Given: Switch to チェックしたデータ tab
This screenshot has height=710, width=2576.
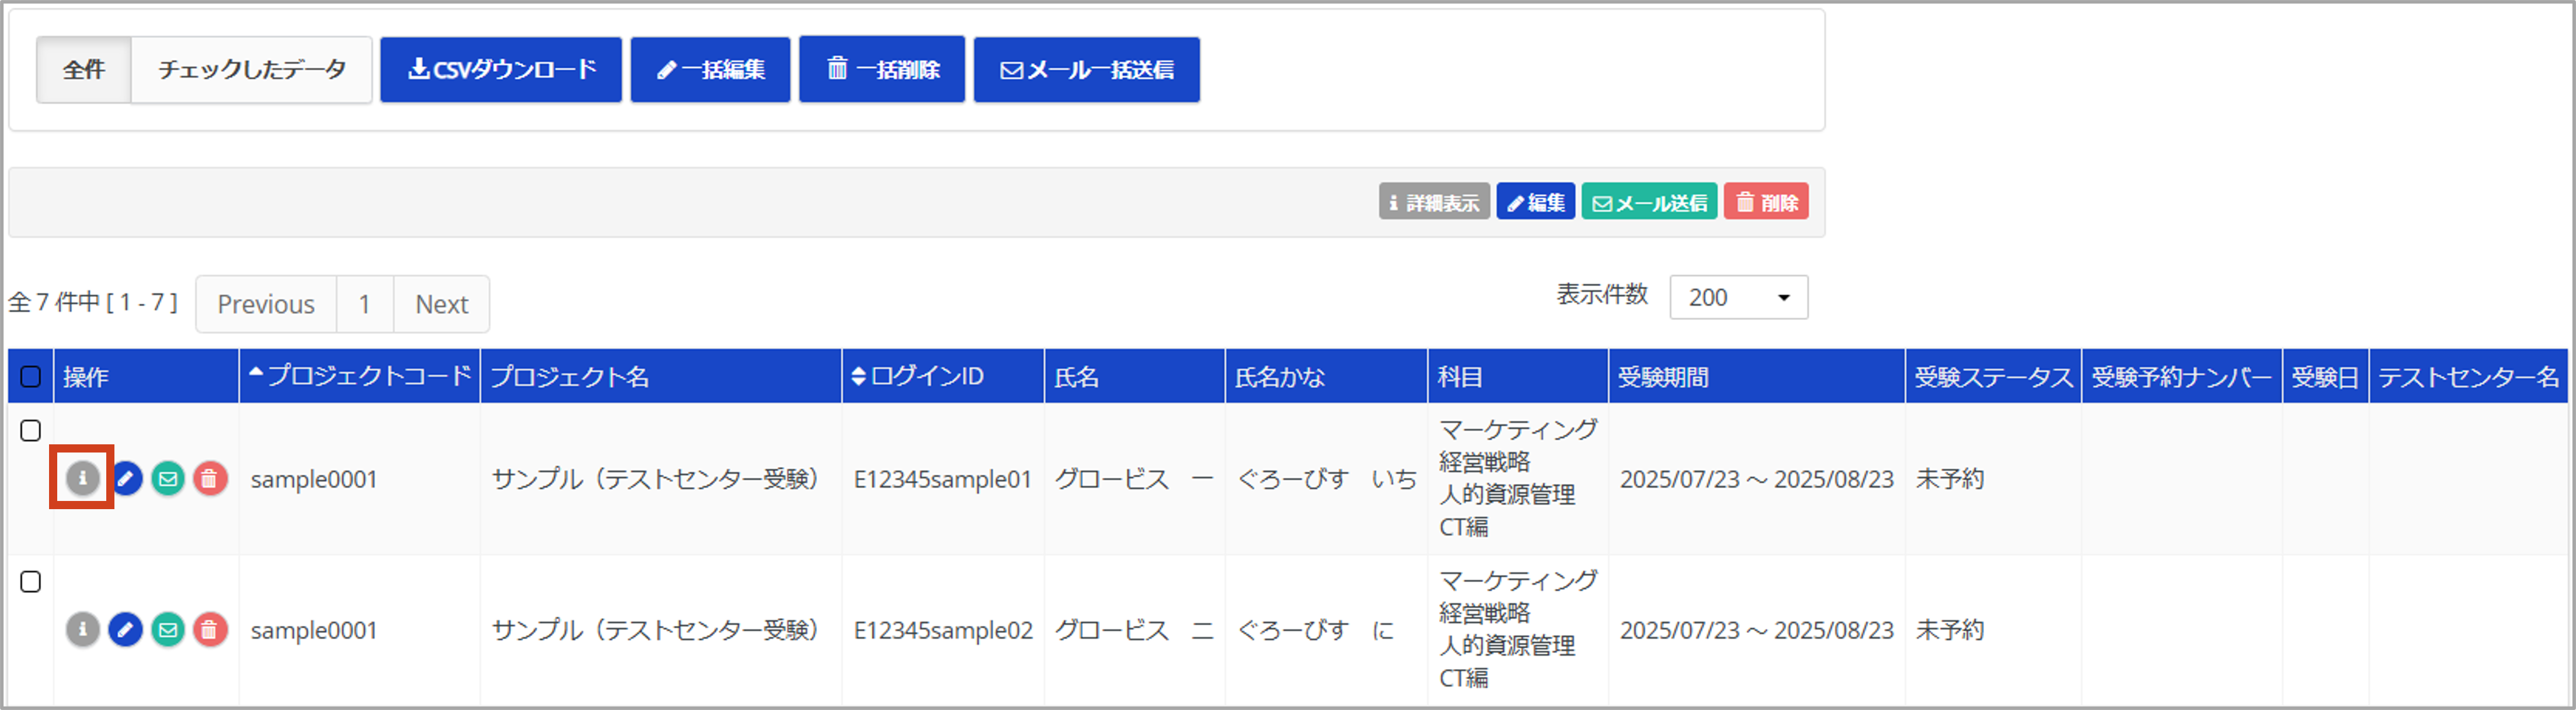Looking at the screenshot, I should click(252, 70).
